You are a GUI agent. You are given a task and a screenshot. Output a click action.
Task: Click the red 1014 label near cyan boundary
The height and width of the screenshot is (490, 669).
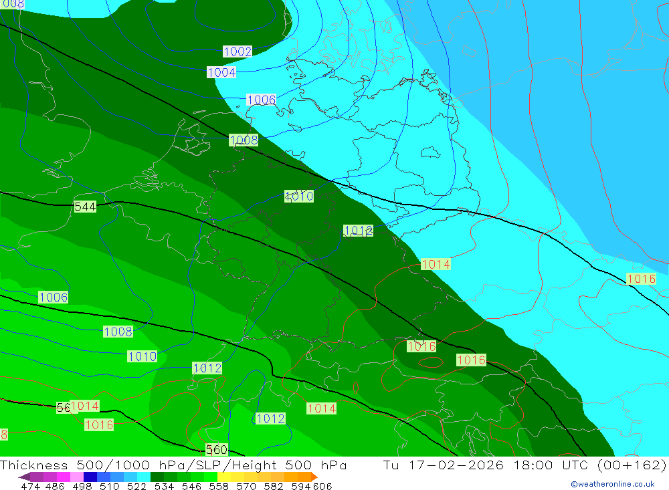click(436, 264)
